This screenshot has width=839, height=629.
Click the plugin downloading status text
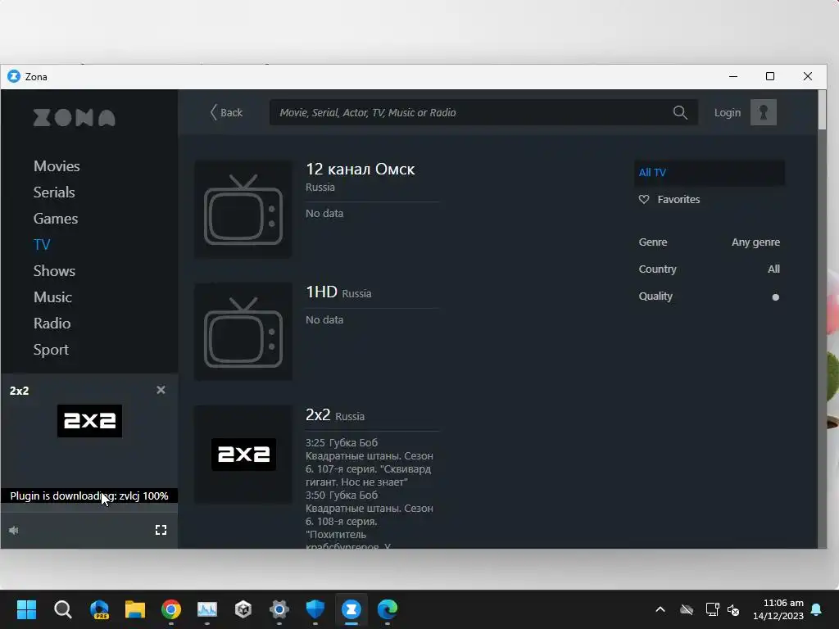pos(89,496)
